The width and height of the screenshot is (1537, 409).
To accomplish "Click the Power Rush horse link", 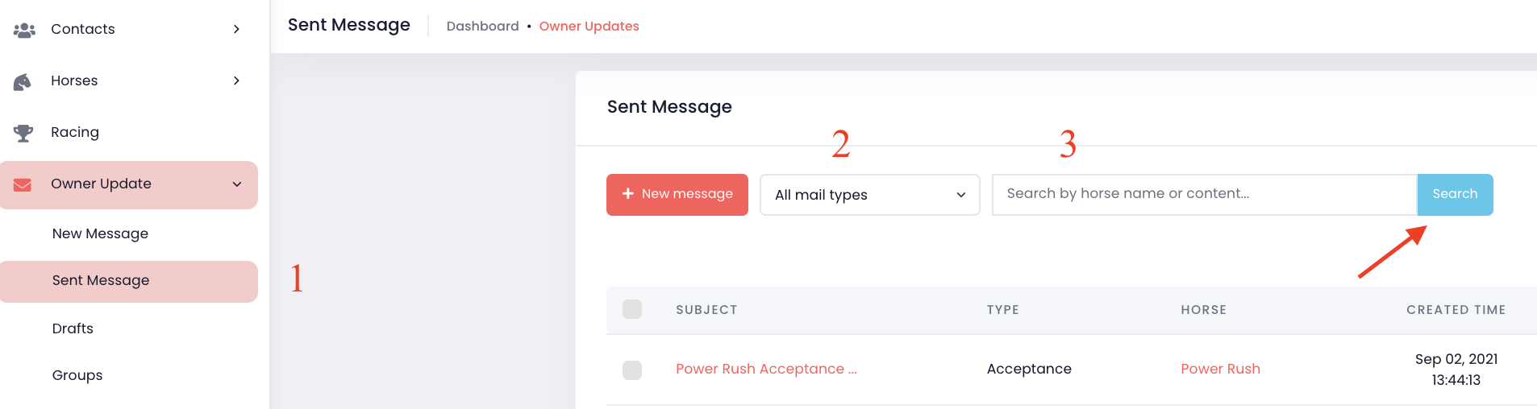I will (x=1220, y=369).
